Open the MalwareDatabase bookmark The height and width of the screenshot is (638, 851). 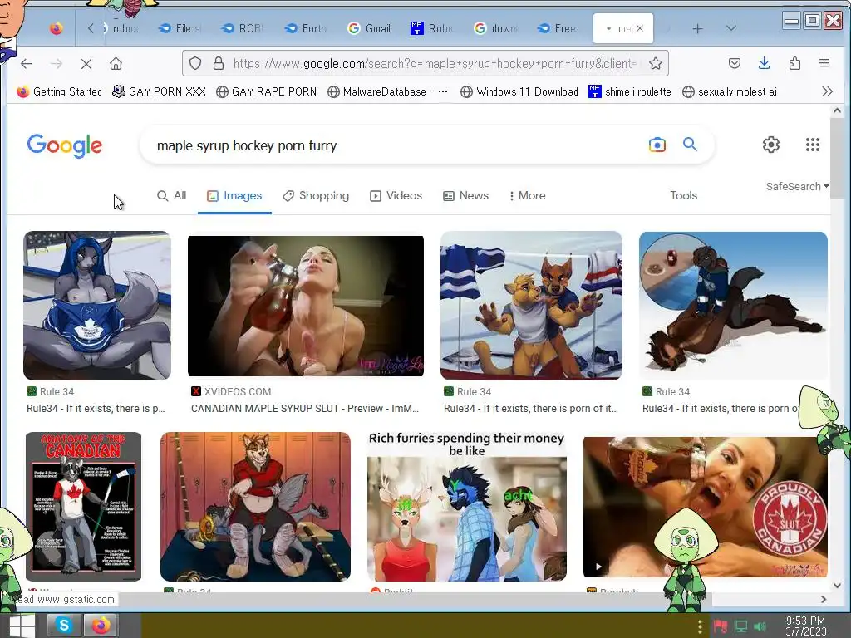tap(387, 91)
